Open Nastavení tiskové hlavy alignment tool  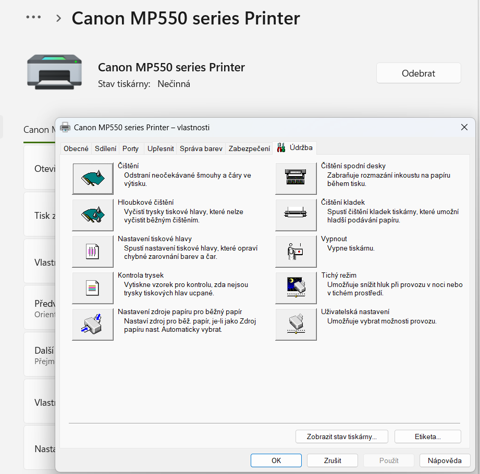[93, 252]
